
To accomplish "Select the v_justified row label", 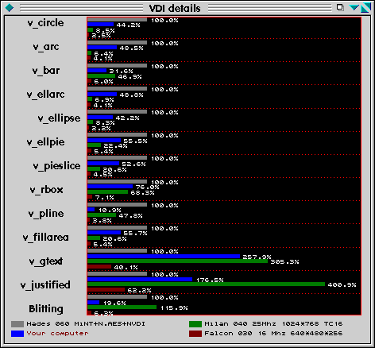I will point(45,285).
